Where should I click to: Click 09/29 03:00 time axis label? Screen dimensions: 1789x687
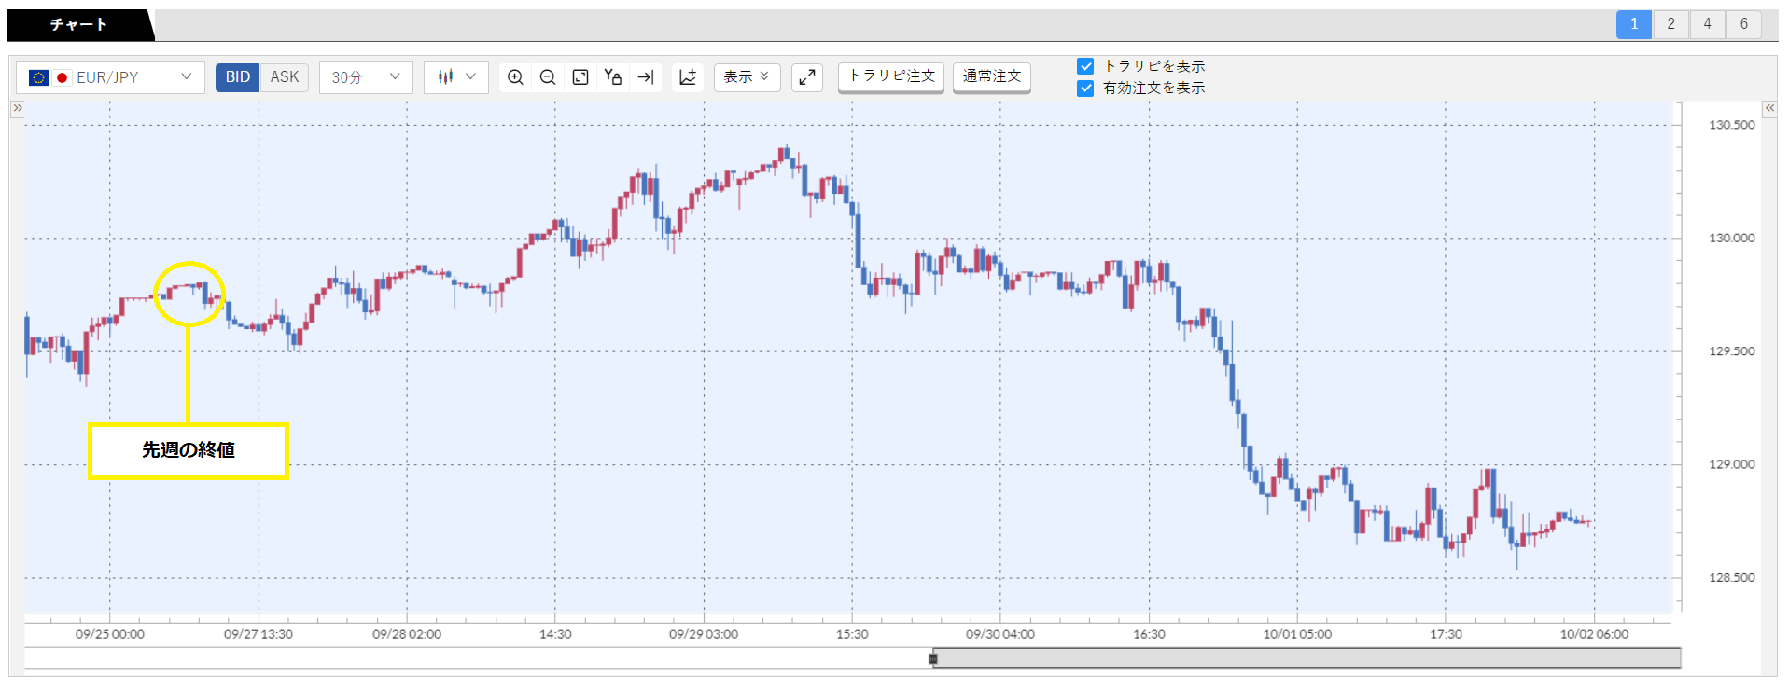coord(704,634)
